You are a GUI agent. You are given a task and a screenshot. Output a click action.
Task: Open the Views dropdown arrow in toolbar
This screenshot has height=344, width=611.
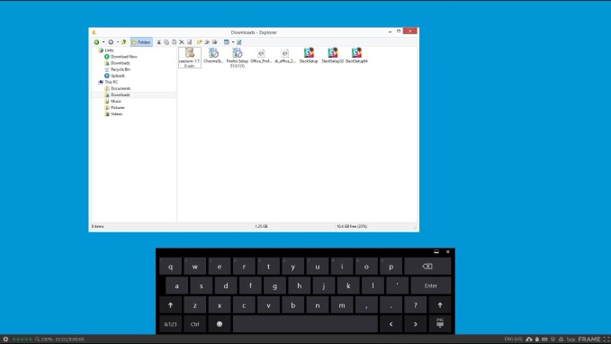(x=233, y=42)
